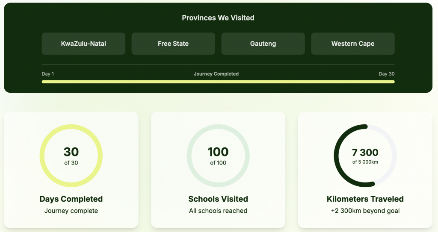The height and width of the screenshot is (232, 438).
Task: Click the Free State province chip
Action: tap(173, 44)
